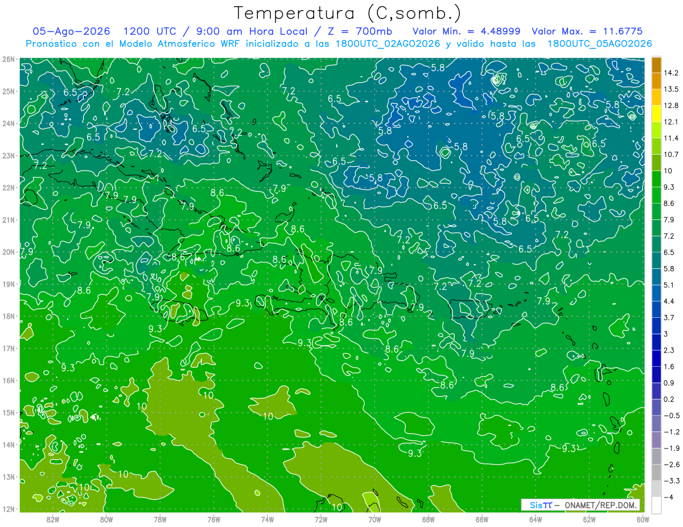This screenshot has width=683, height=527.
Task: Click the "78W" longitude axis label
Action: [160, 519]
